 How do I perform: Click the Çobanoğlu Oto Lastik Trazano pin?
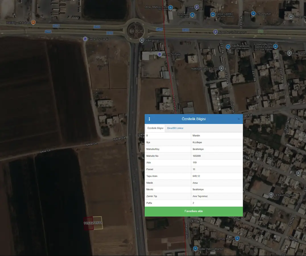click(275, 46)
